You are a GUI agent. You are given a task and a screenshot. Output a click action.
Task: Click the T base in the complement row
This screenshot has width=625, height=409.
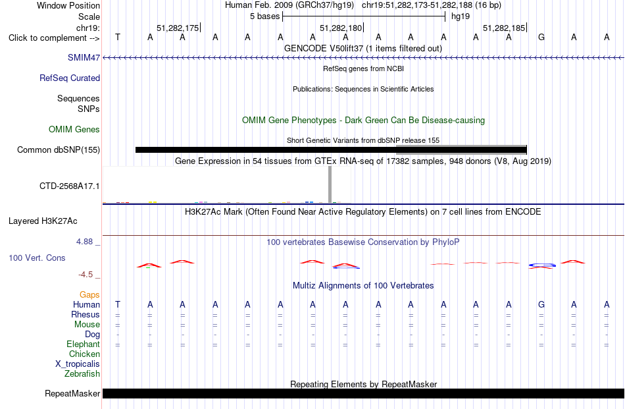click(x=118, y=37)
